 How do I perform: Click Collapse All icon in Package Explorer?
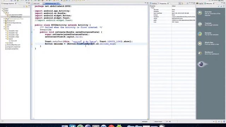coord(24,6)
